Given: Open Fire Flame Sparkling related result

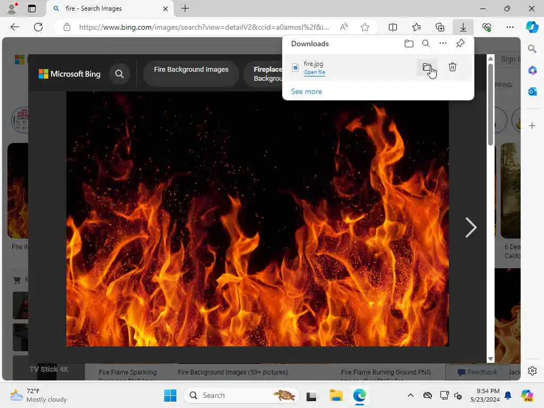Looking at the screenshot, I should (x=127, y=372).
